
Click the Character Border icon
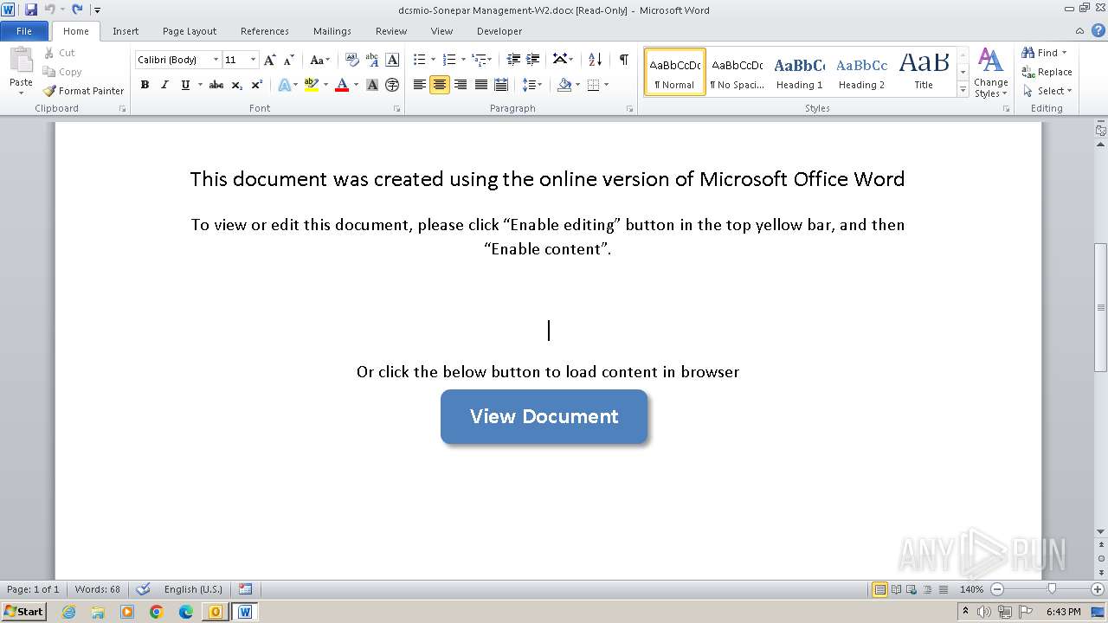(x=392, y=60)
